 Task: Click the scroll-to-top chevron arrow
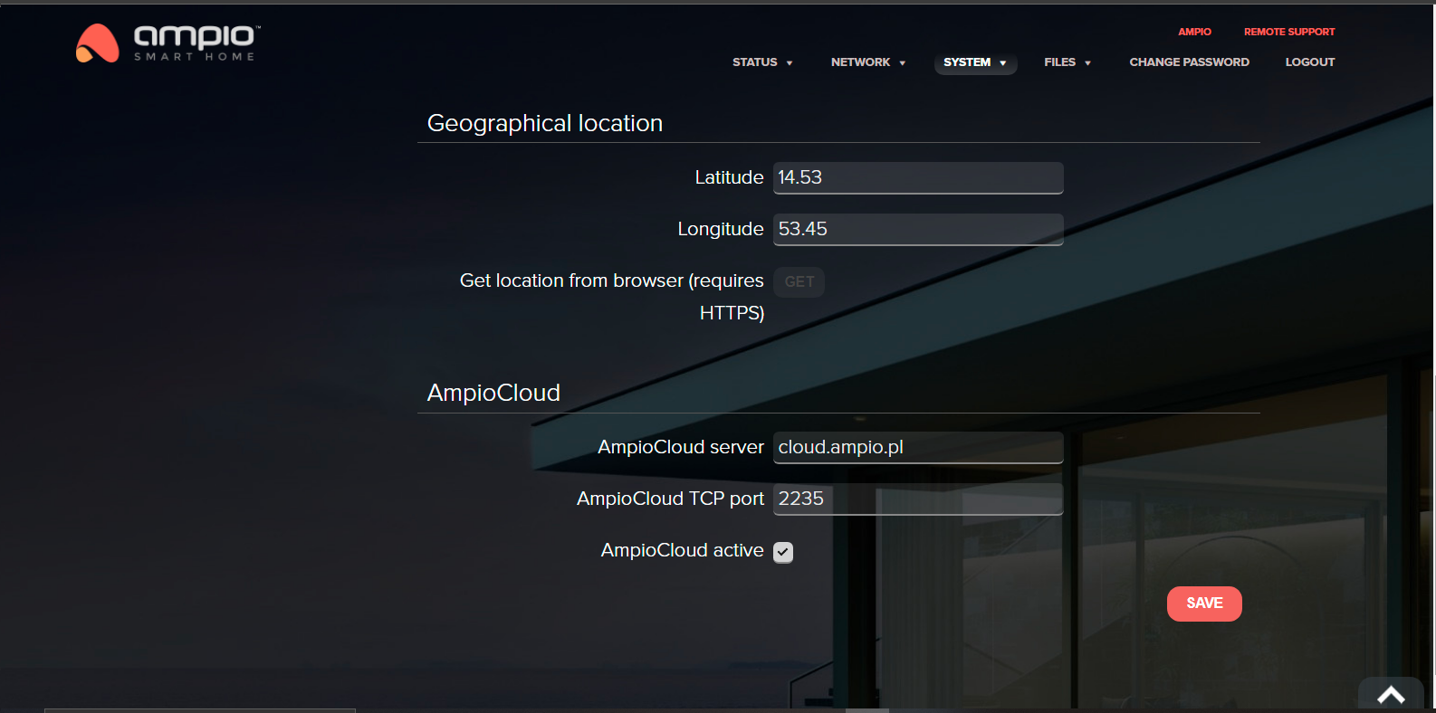click(1391, 695)
